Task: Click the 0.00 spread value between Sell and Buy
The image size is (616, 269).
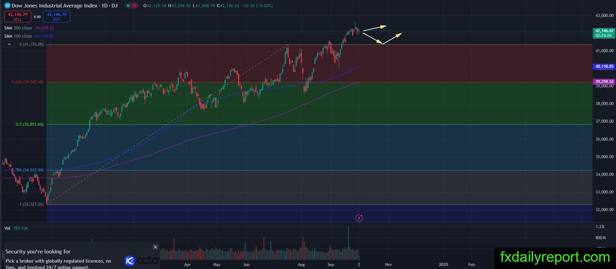Action: point(37,17)
